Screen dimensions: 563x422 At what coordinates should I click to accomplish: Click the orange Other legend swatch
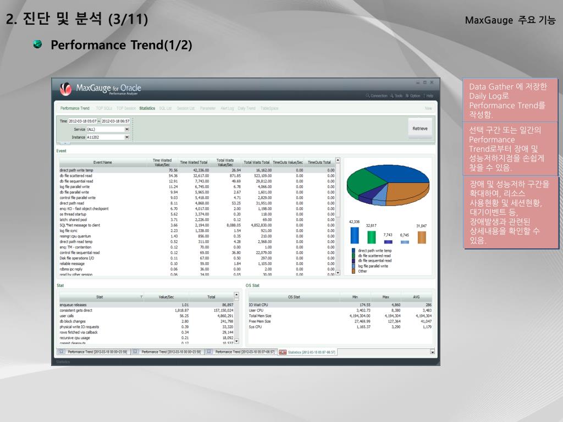(x=354, y=271)
